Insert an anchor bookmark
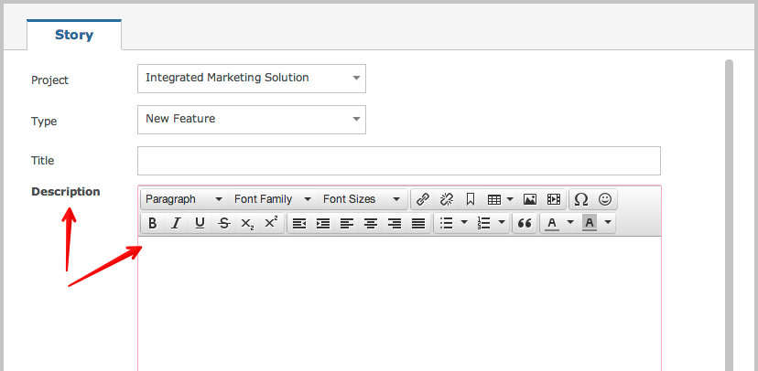Image resolution: width=758 pixels, height=371 pixels. point(471,199)
